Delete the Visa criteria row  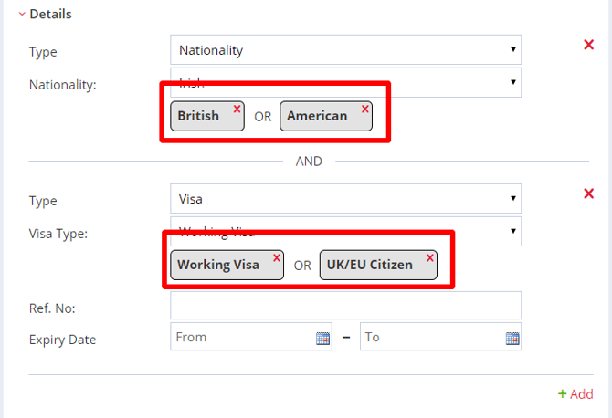[588, 193]
